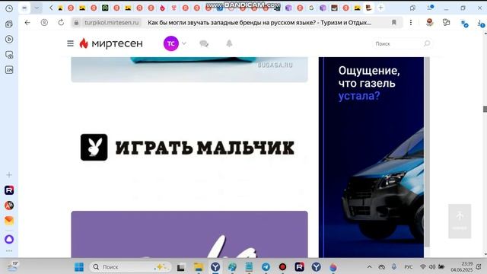Open messages chat bubble icon in Mirtesen header
Viewport: 487px width, 274px height.
[x=204, y=44]
